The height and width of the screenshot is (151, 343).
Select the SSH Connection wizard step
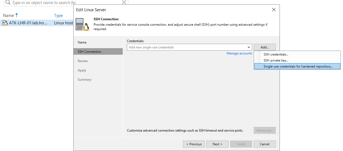[90, 52]
